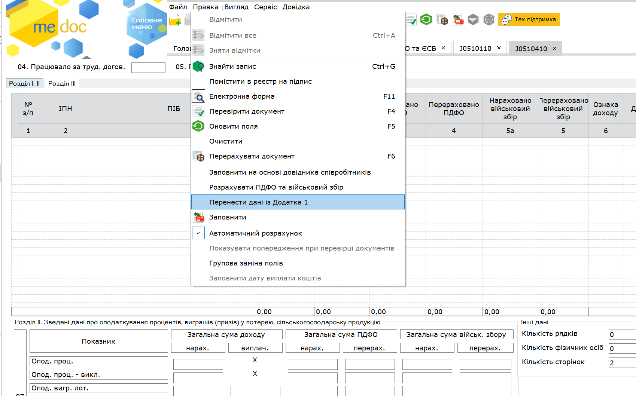The height and width of the screenshot is (396, 636).
Task: Click the grey hexagon tray toolbar icon
Action: [x=473, y=19]
